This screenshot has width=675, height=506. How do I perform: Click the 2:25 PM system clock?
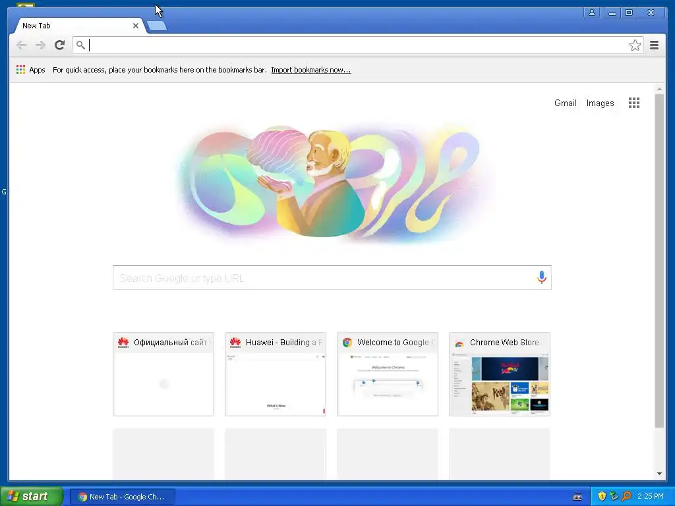click(651, 496)
